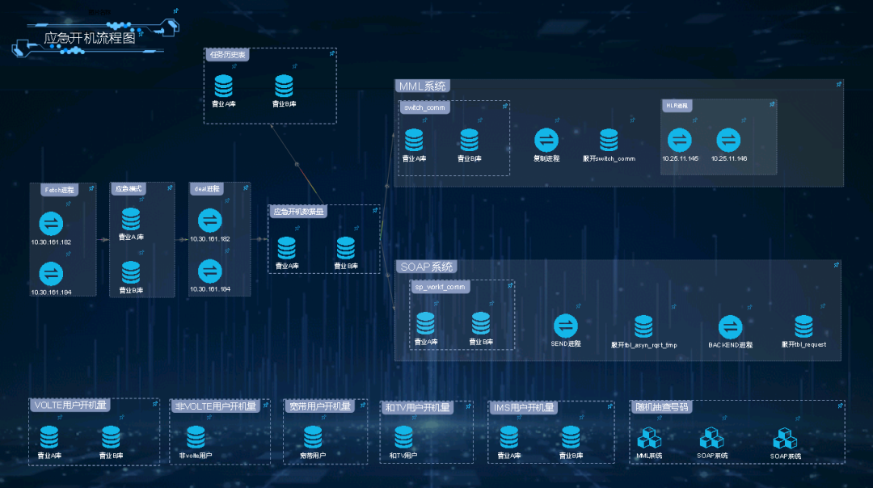
Task: Click the VOLTE用户开机量 group label
Action: (70, 405)
